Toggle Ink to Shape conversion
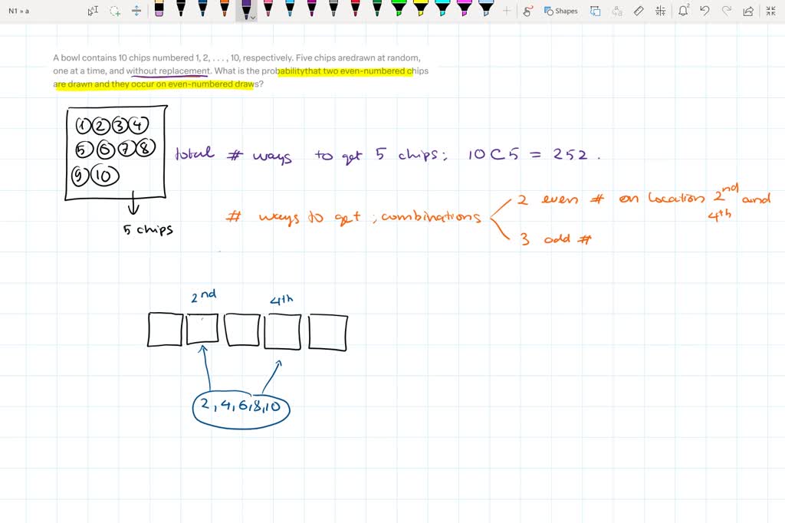The height and width of the screenshot is (523, 785). coord(595,11)
